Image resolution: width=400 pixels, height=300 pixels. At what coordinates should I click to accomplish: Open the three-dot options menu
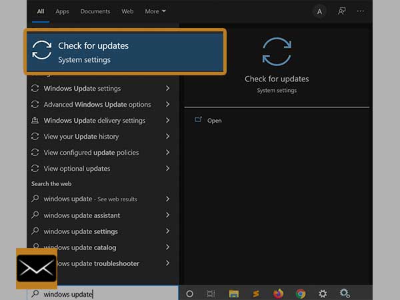pyautogui.click(x=361, y=11)
